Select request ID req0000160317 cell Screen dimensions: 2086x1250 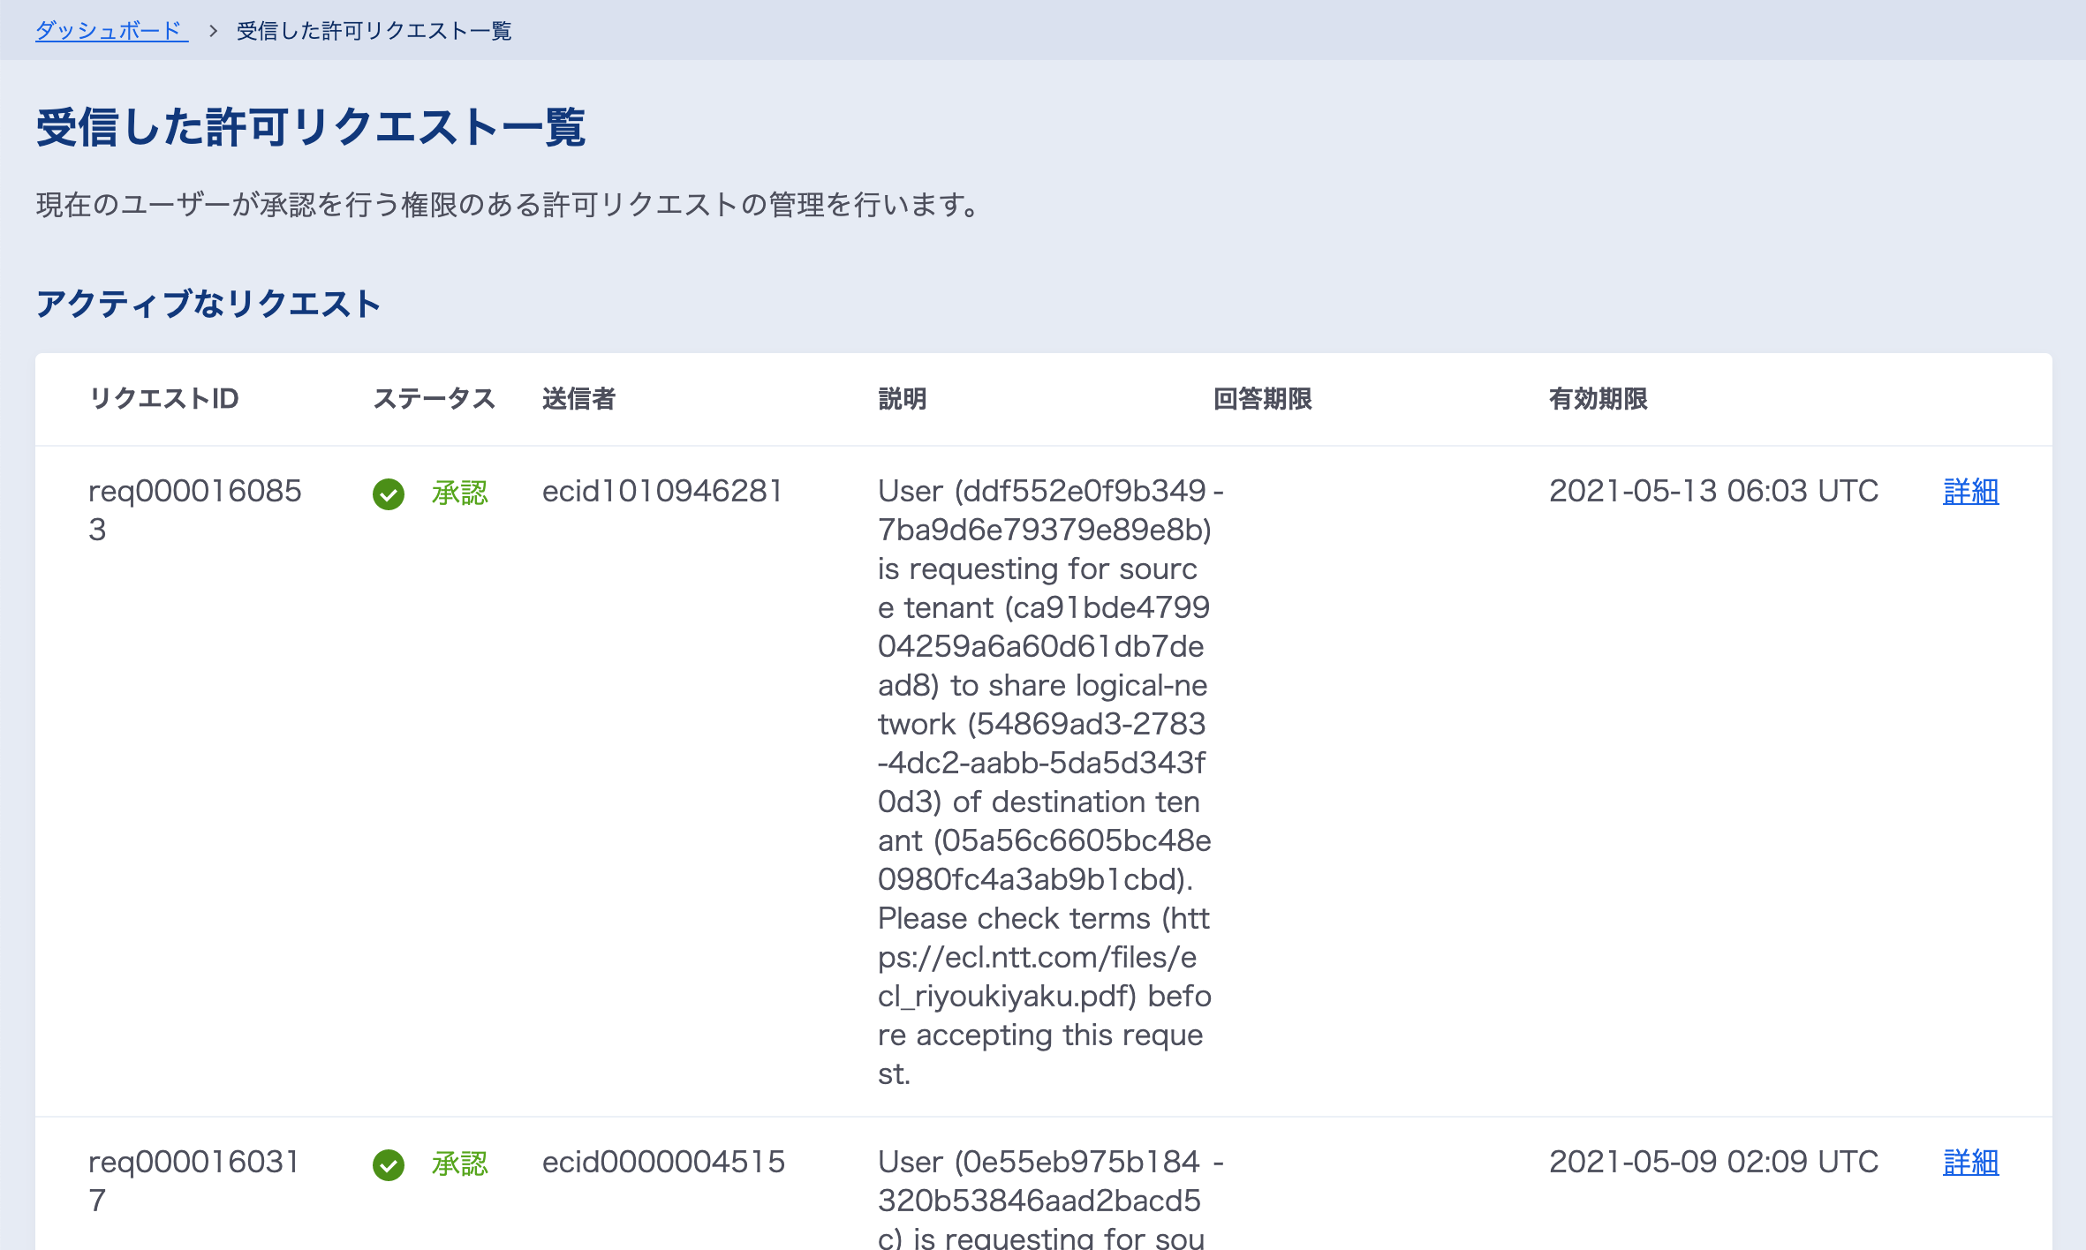tap(194, 1180)
